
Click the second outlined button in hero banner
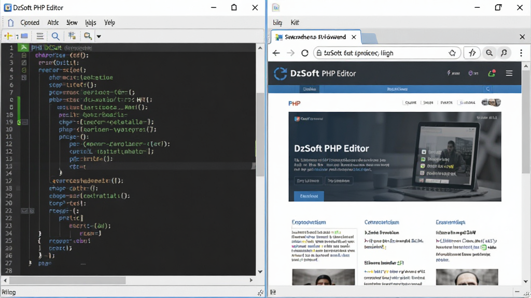coord(339,181)
